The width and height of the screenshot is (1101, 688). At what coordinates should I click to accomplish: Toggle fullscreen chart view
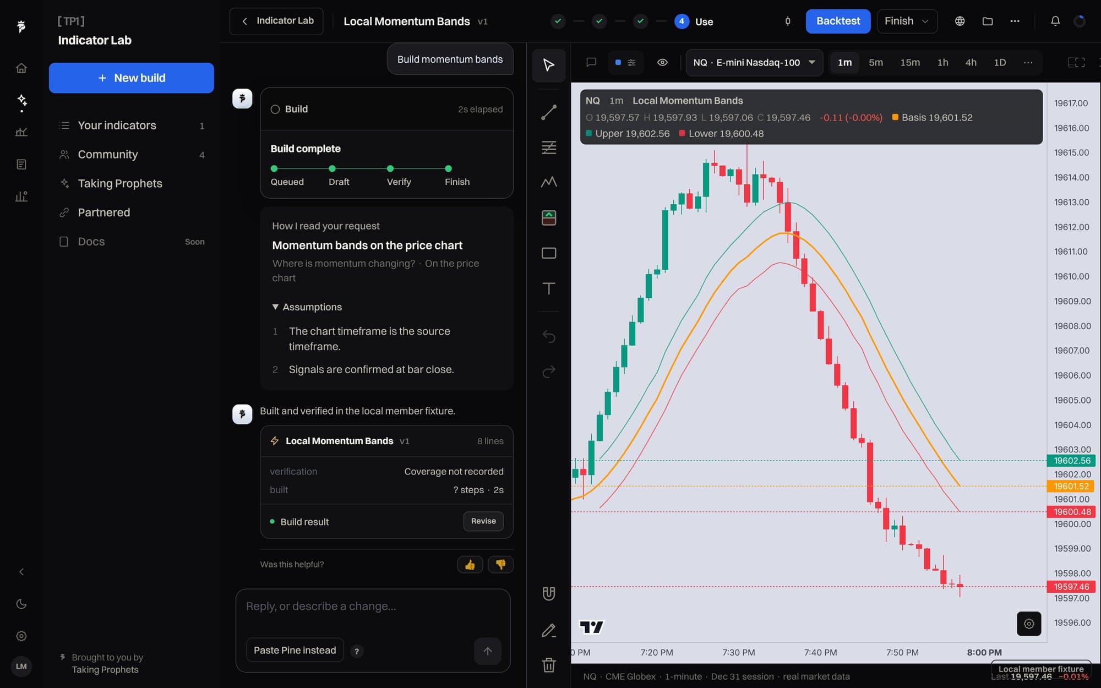[x=1076, y=62]
